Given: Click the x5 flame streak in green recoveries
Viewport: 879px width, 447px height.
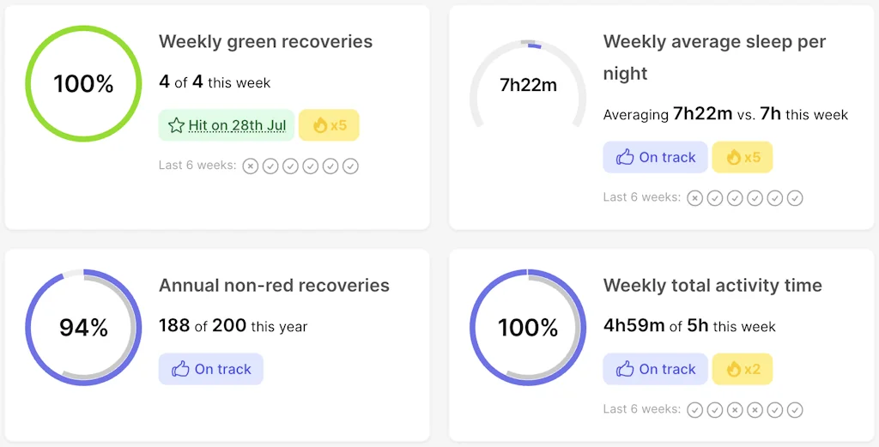Looking at the screenshot, I should click(x=330, y=125).
